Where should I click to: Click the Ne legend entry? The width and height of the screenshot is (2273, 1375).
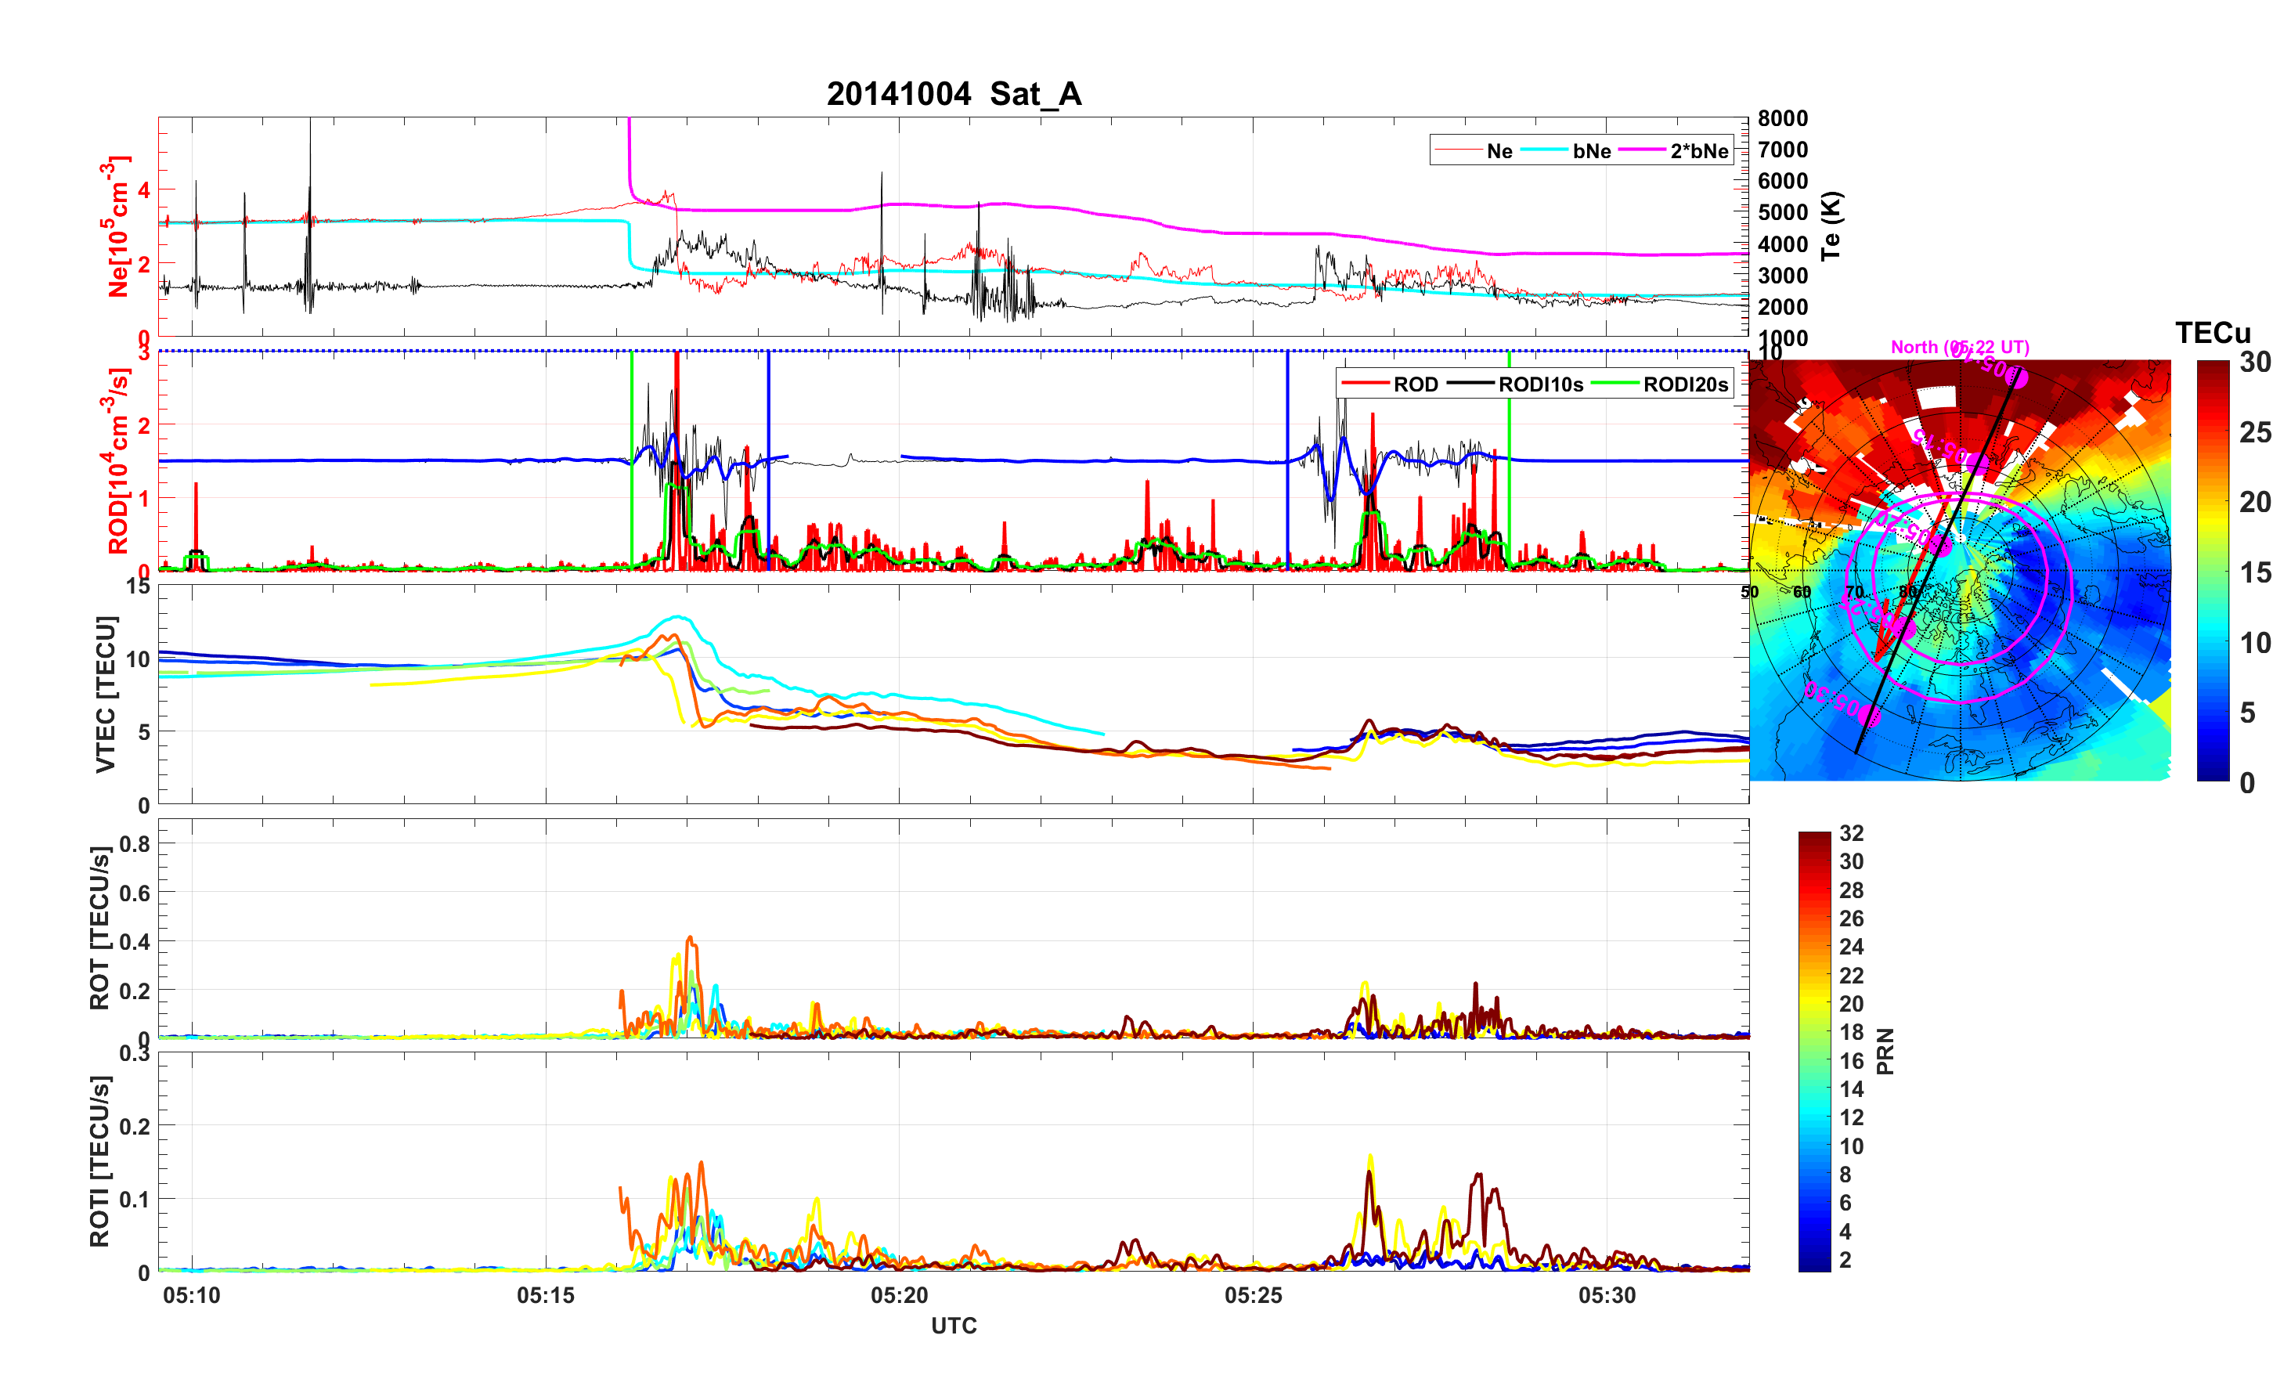point(1474,151)
